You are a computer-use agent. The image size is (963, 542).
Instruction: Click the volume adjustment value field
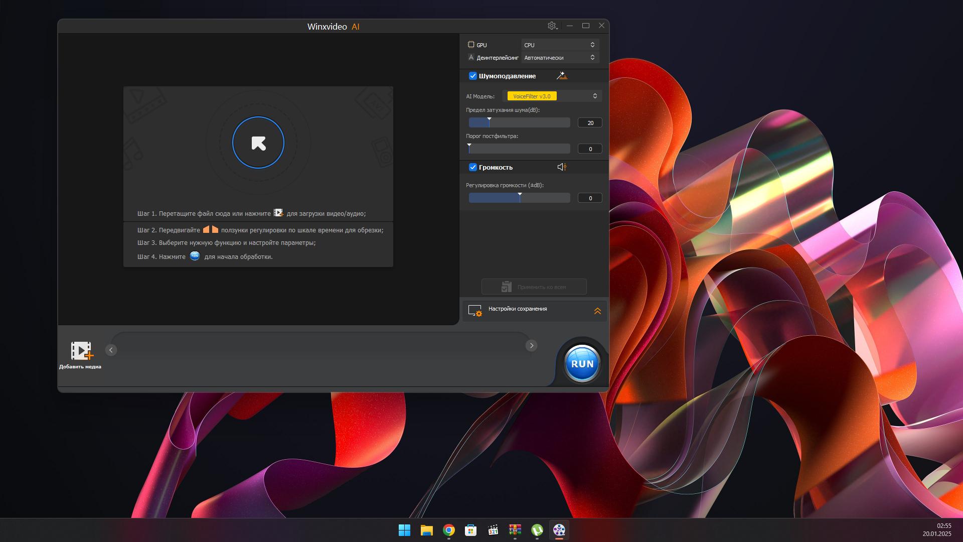(590, 198)
